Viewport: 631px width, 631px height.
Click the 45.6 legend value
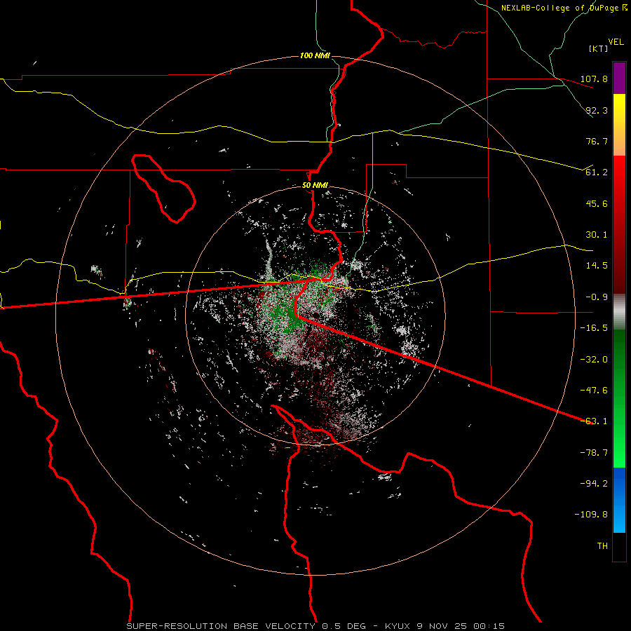pyautogui.click(x=597, y=203)
